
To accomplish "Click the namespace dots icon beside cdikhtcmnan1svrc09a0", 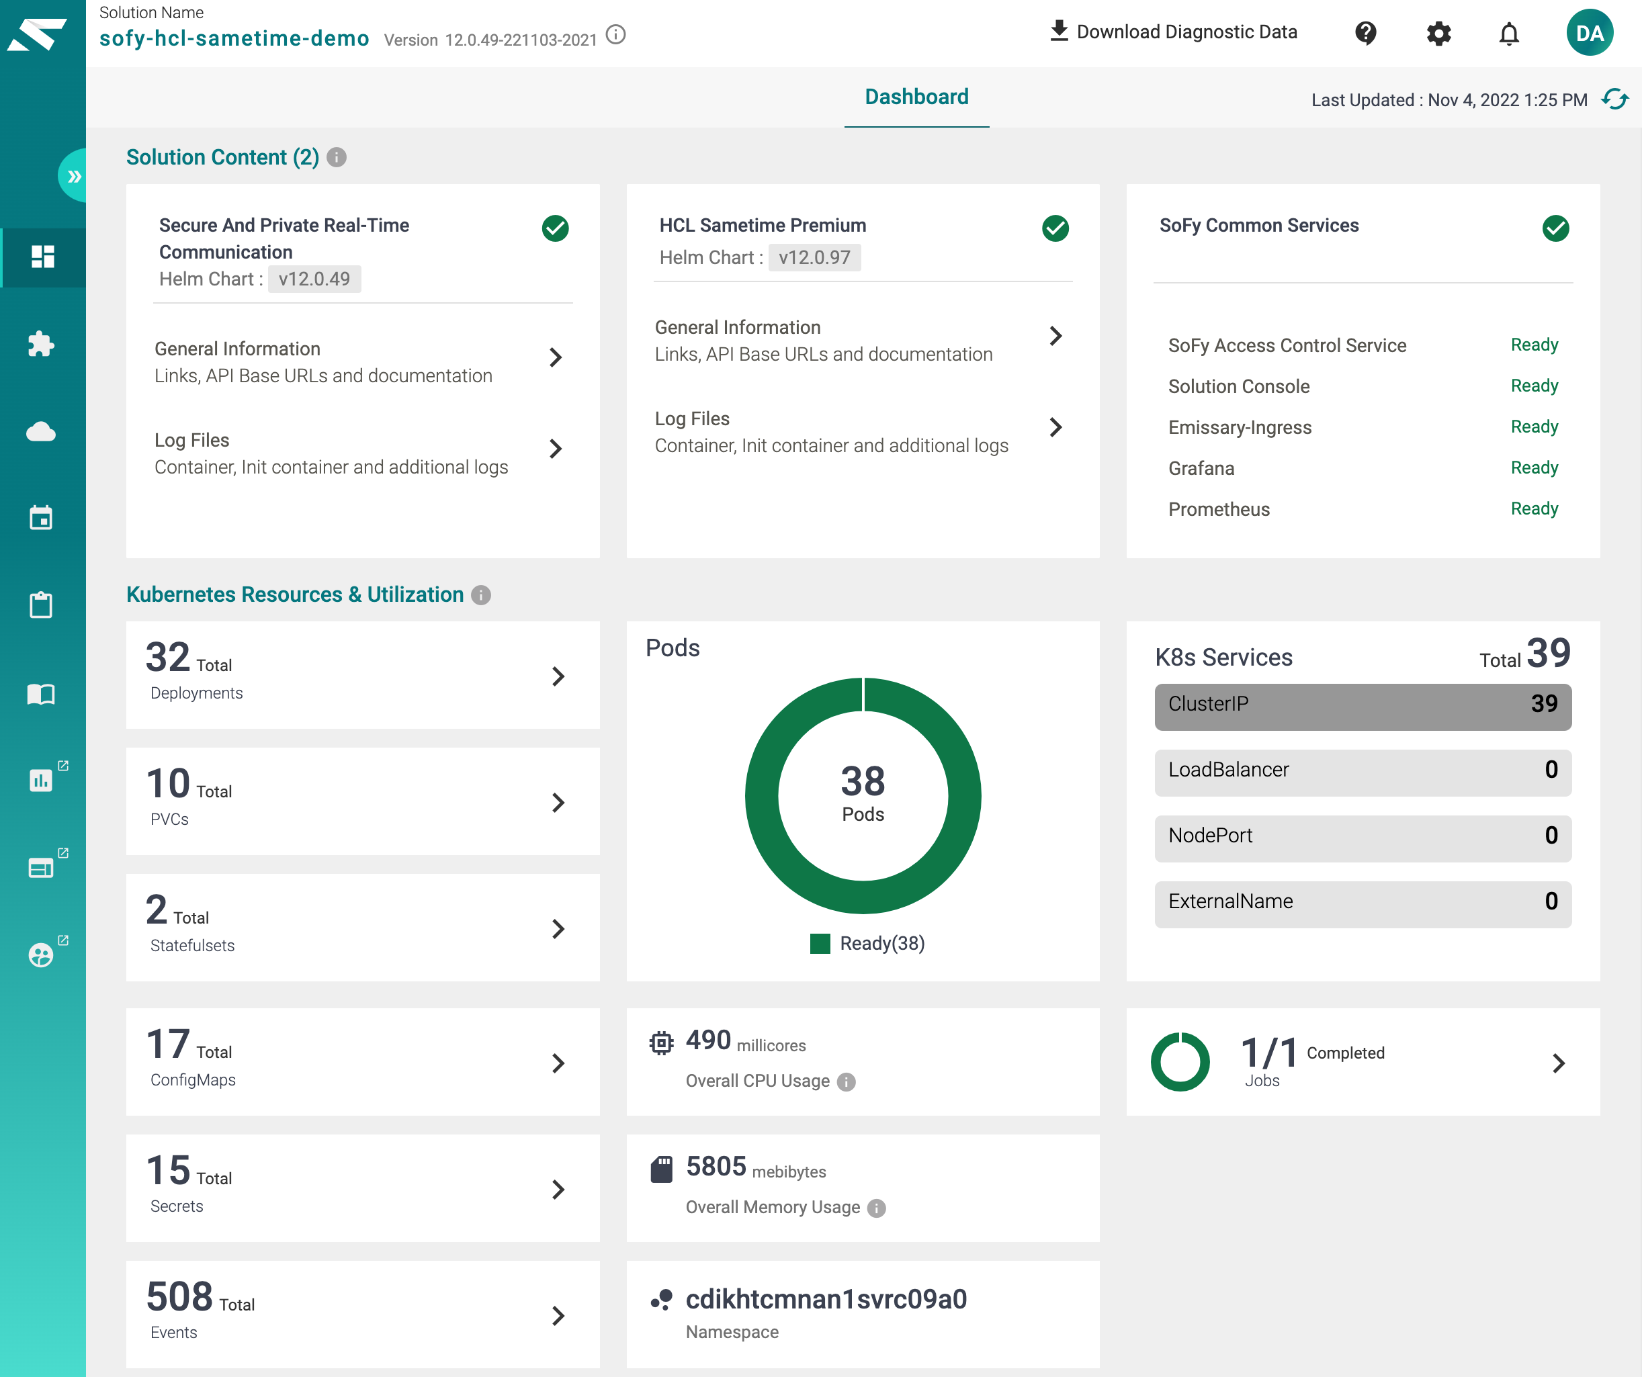I will click(660, 1300).
